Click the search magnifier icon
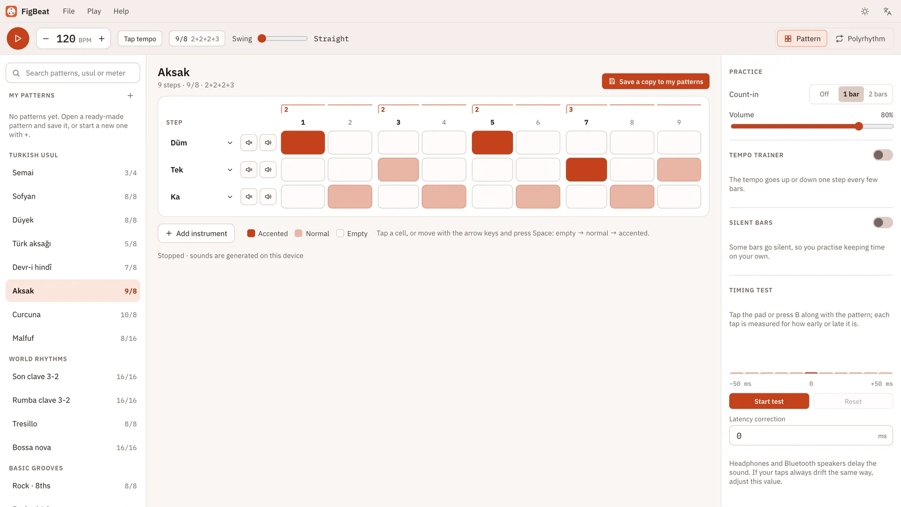 pos(16,73)
